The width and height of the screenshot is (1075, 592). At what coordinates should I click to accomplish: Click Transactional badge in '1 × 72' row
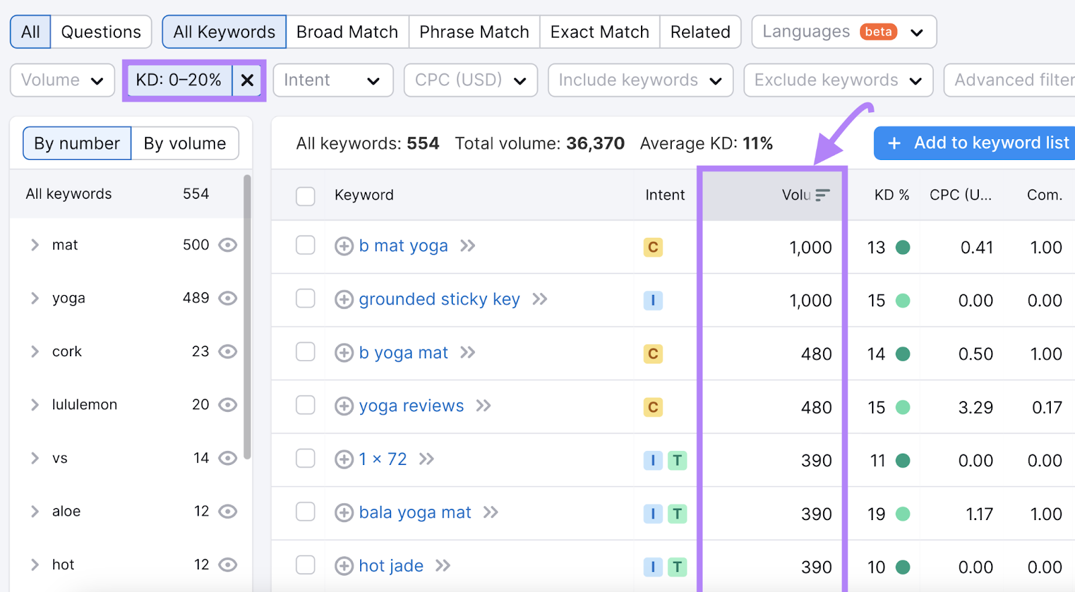(x=677, y=460)
